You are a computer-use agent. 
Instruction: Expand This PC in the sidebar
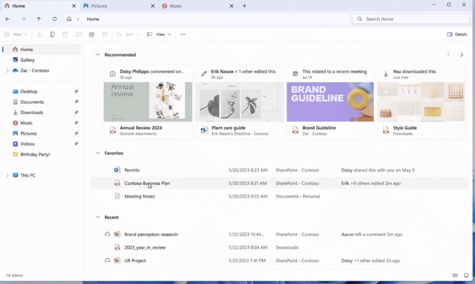tap(8, 175)
